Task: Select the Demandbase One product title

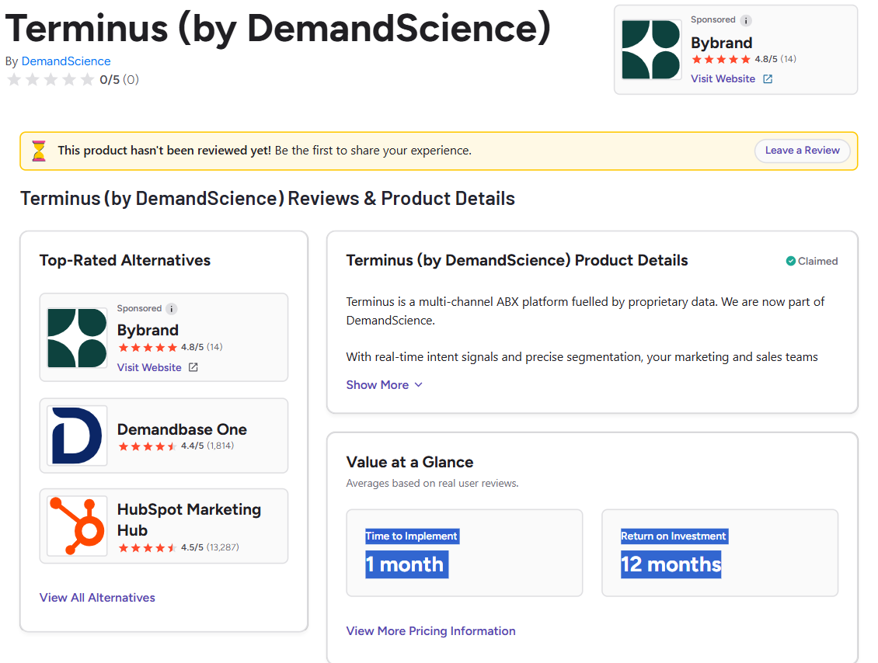Action: (182, 429)
